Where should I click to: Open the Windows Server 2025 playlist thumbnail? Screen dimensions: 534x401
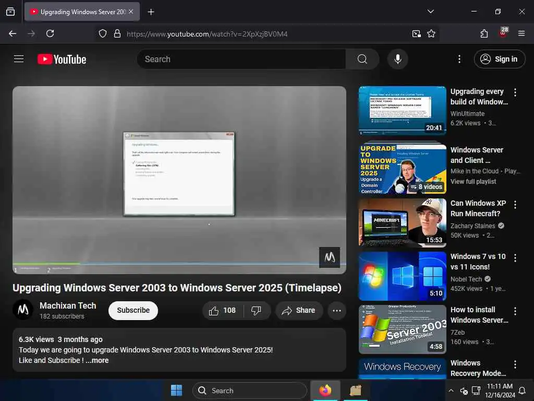point(402,169)
